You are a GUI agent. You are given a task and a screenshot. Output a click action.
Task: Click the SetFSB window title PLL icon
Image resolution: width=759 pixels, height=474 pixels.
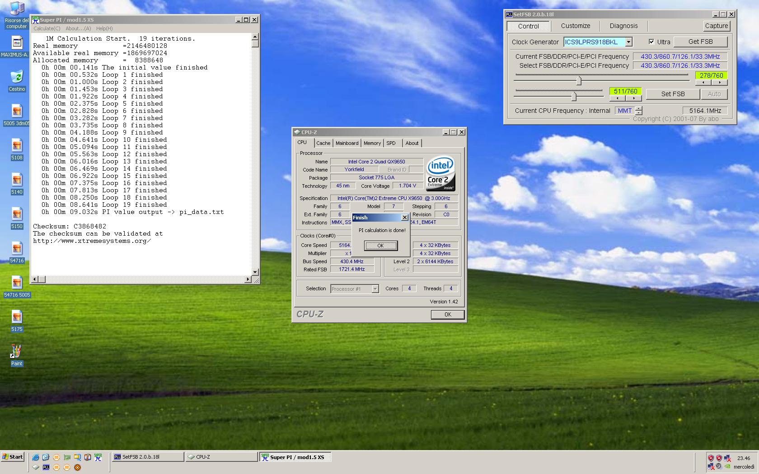tap(509, 14)
